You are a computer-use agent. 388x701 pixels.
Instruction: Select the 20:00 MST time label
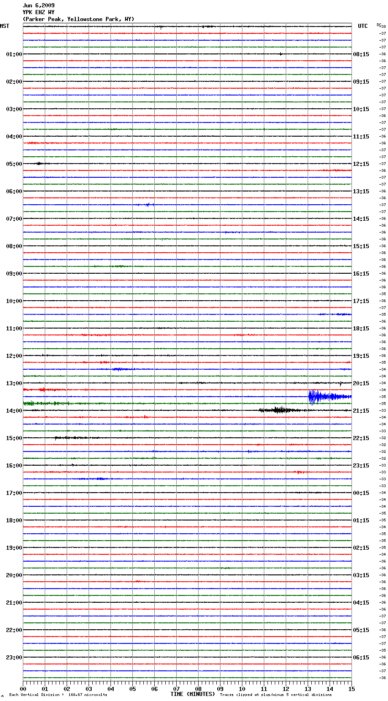14,575
